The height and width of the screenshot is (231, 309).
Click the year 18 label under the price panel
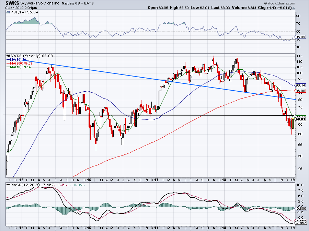(224, 180)
